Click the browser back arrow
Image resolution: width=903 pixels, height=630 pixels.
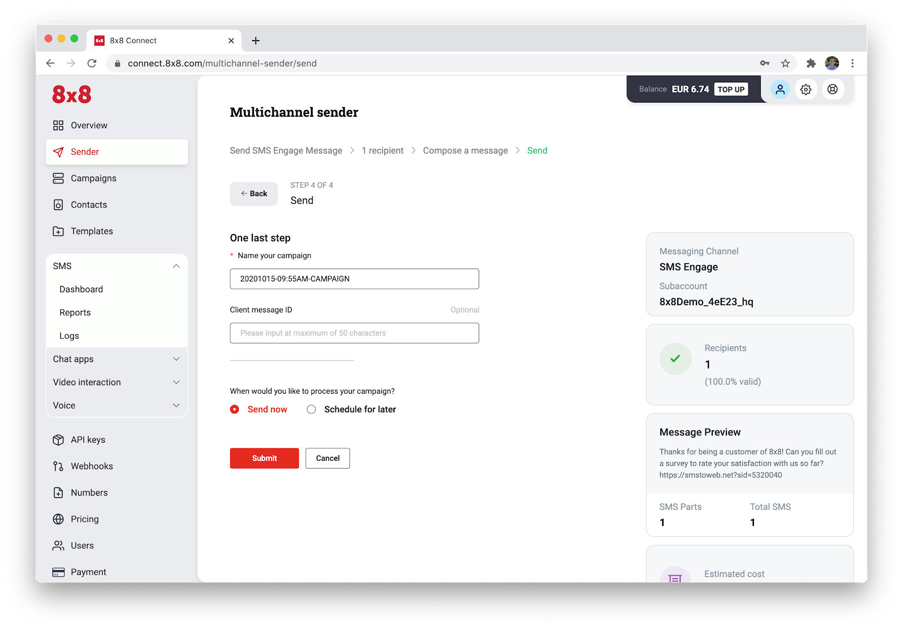point(50,63)
